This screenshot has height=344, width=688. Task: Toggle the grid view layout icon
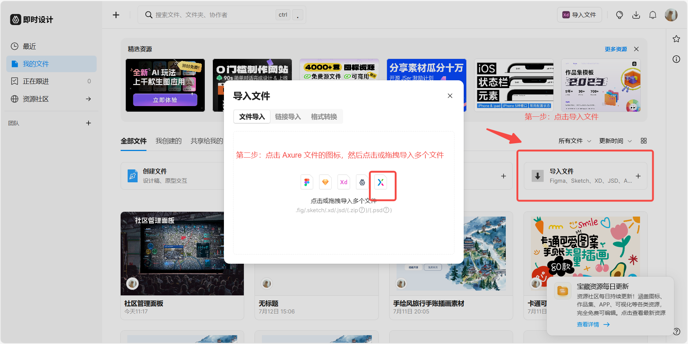click(644, 141)
